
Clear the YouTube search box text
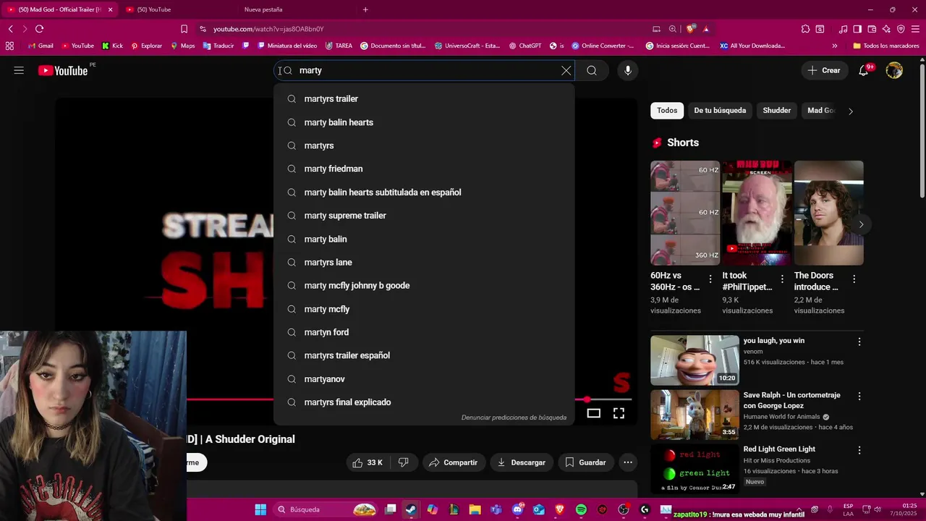click(x=566, y=70)
